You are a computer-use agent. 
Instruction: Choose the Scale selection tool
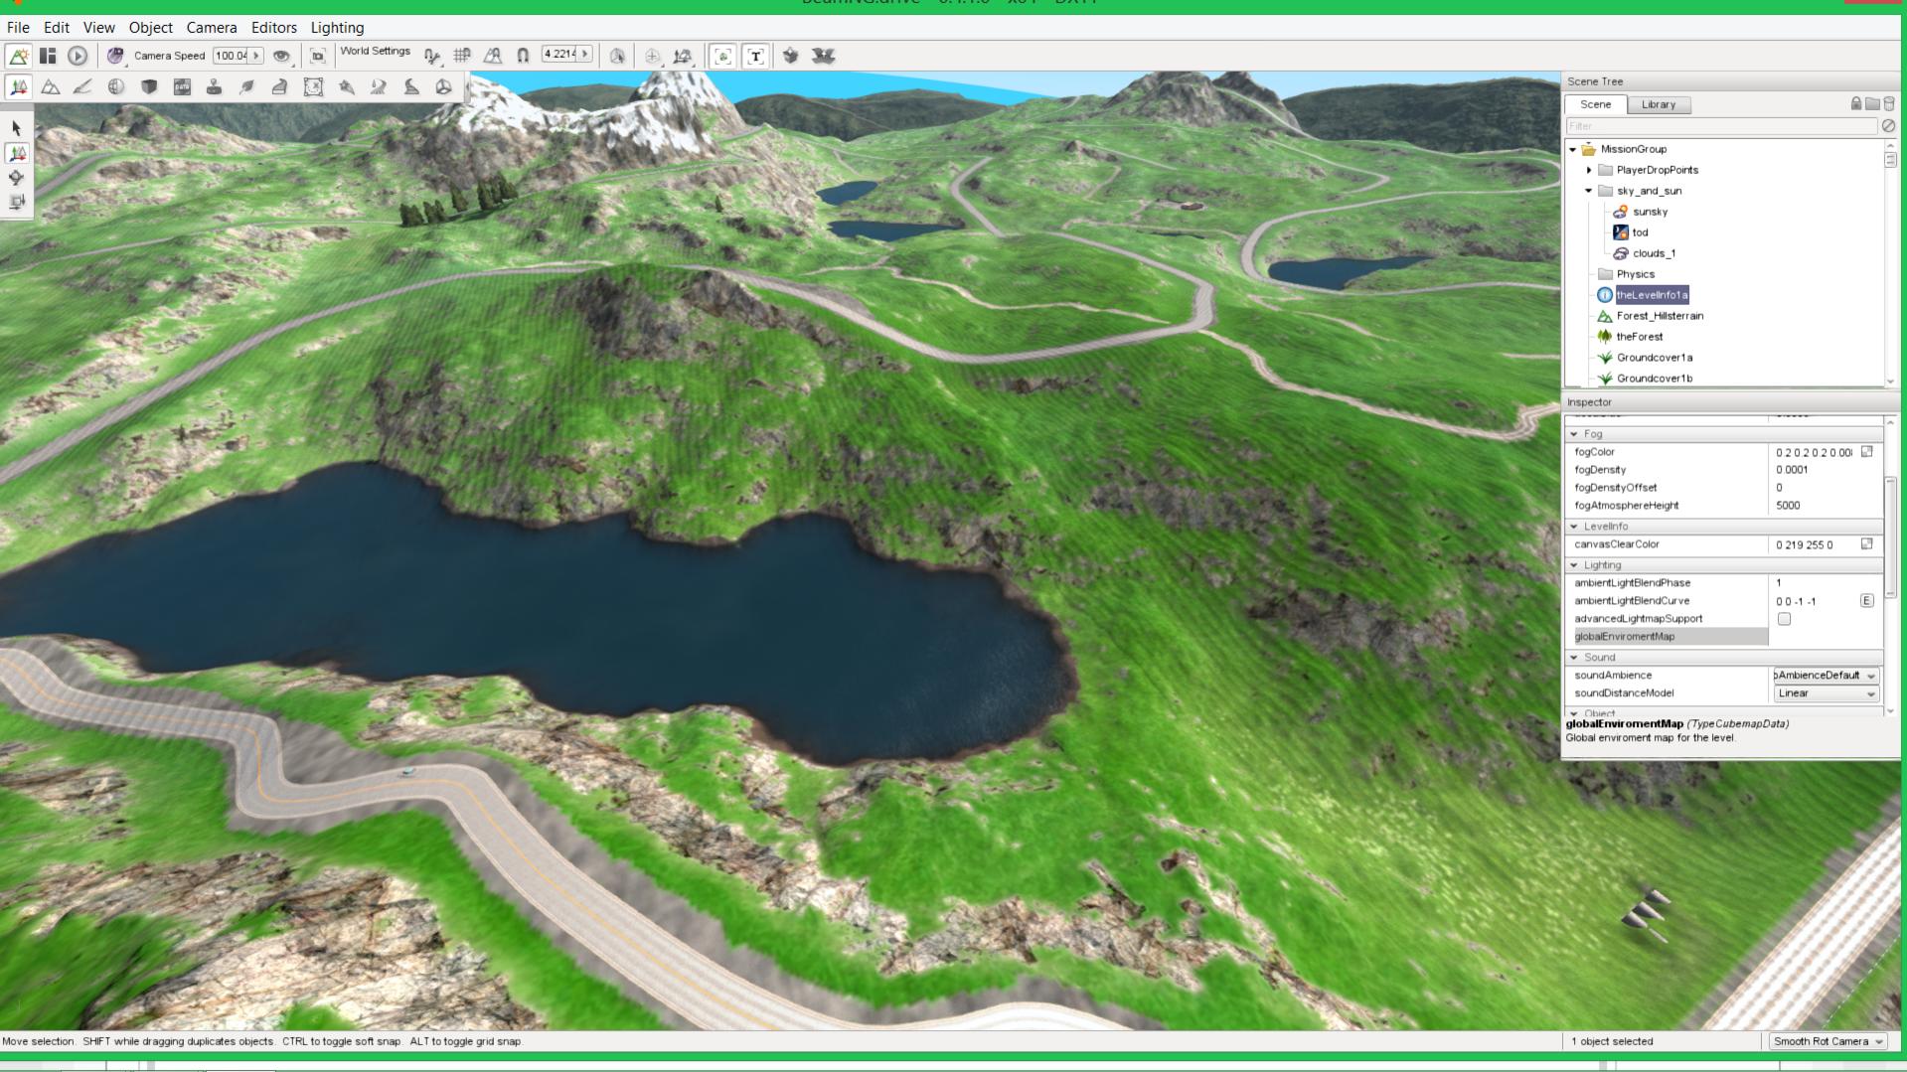(17, 202)
